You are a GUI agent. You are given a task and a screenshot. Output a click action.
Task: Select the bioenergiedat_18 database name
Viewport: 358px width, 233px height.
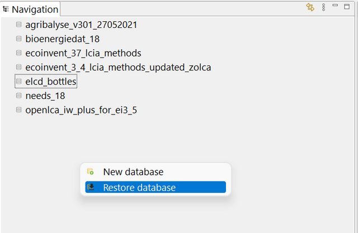click(62, 39)
